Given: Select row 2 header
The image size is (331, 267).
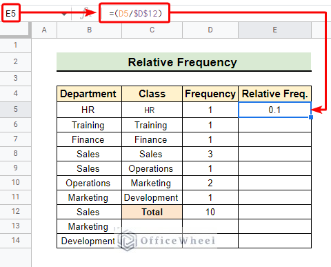Looking at the screenshot, I should click(15, 61).
